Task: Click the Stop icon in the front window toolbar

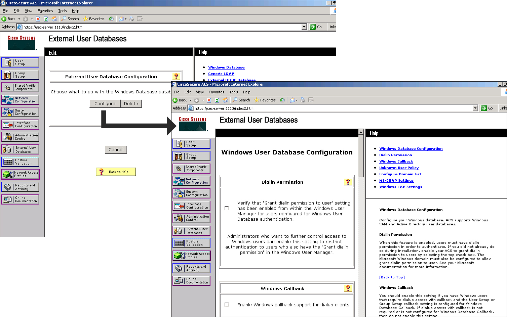Action: (209, 100)
